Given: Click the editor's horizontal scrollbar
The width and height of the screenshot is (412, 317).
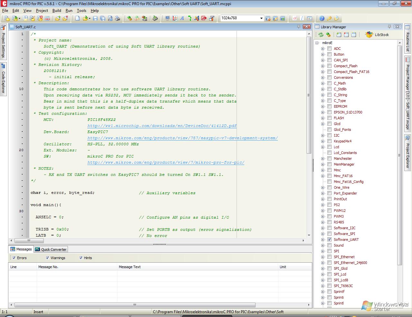Looking at the screenshot, I should [x=29, y=240].
